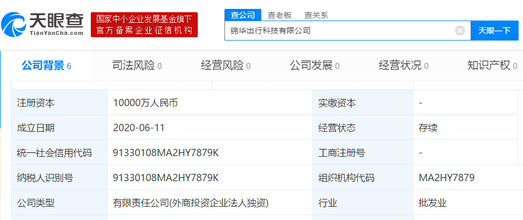Select the 10000万人民币 registered capital value

click(x=145, y=103)
